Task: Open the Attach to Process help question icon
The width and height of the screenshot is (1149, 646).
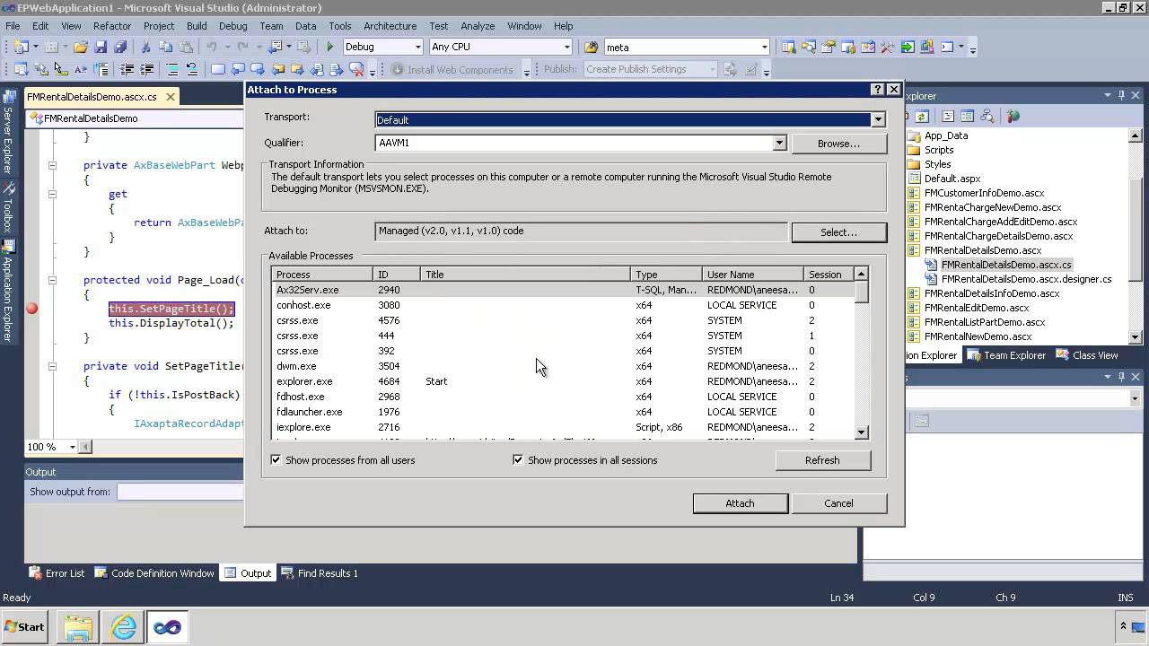Action: 878,89
